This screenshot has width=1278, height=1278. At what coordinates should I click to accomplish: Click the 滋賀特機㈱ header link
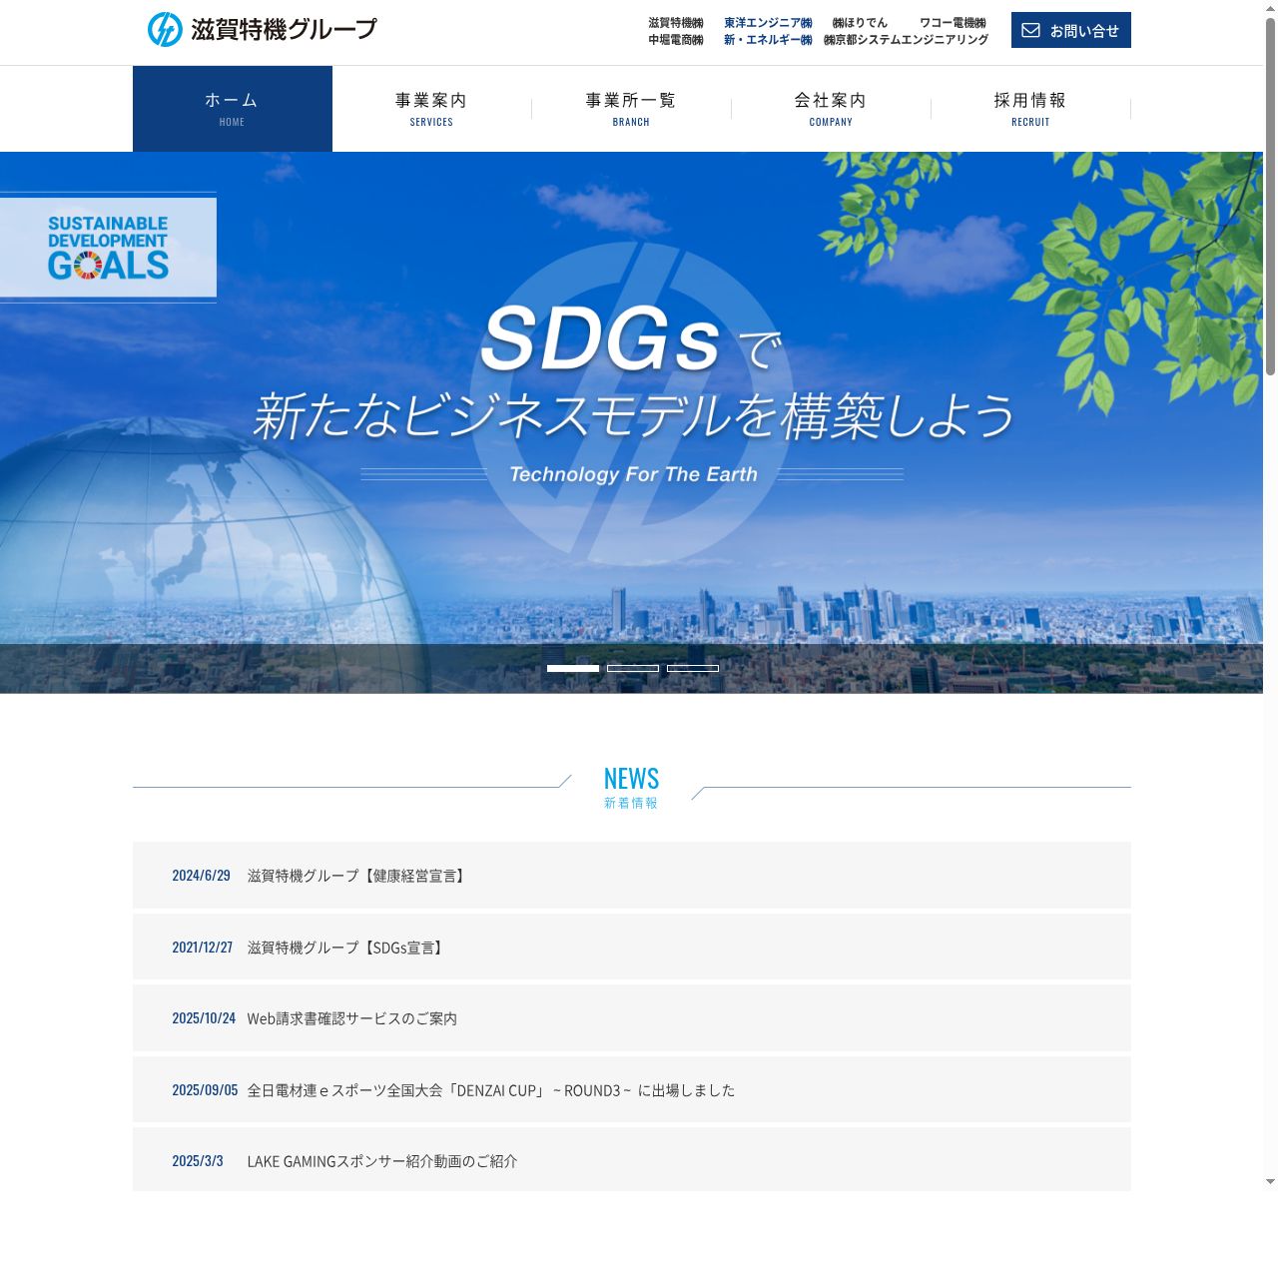click(x=676, y=22)
